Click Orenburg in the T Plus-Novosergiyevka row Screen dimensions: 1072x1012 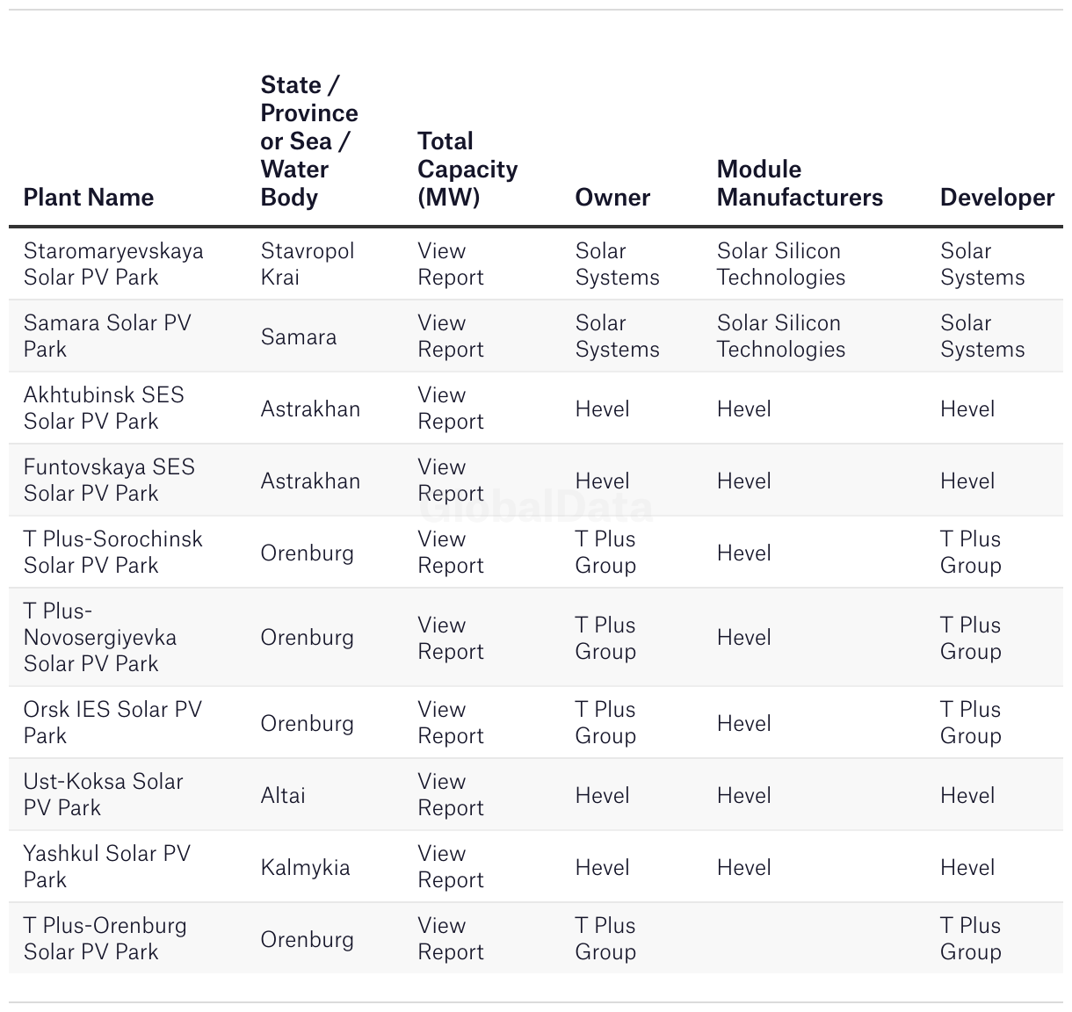(x=308, y=637)
